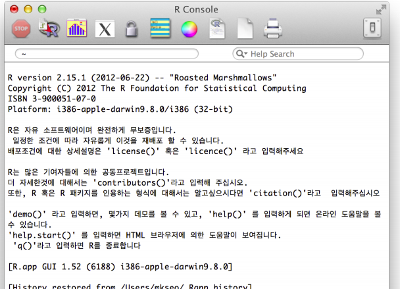Screen dimensions: 400x289
Task: Click the 'license()' text in console
Action: click(133, 151)
